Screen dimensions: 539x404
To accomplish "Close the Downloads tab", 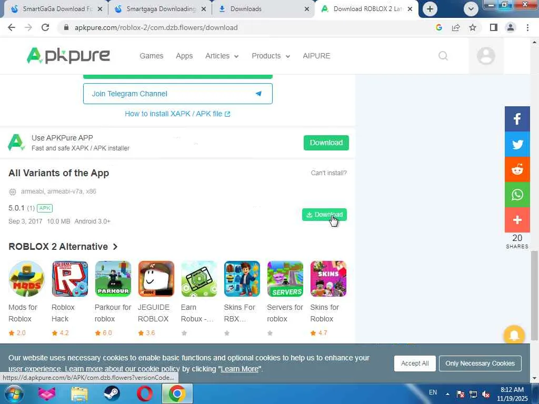I will click(x=307, y=9).
